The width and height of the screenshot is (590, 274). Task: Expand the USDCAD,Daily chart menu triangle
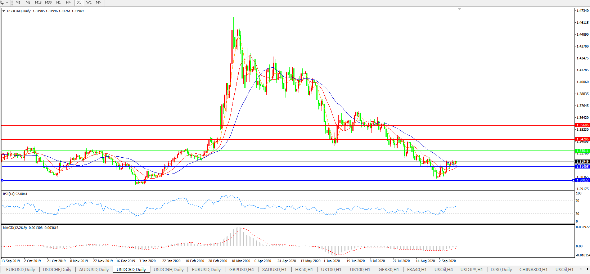point(4,11)
